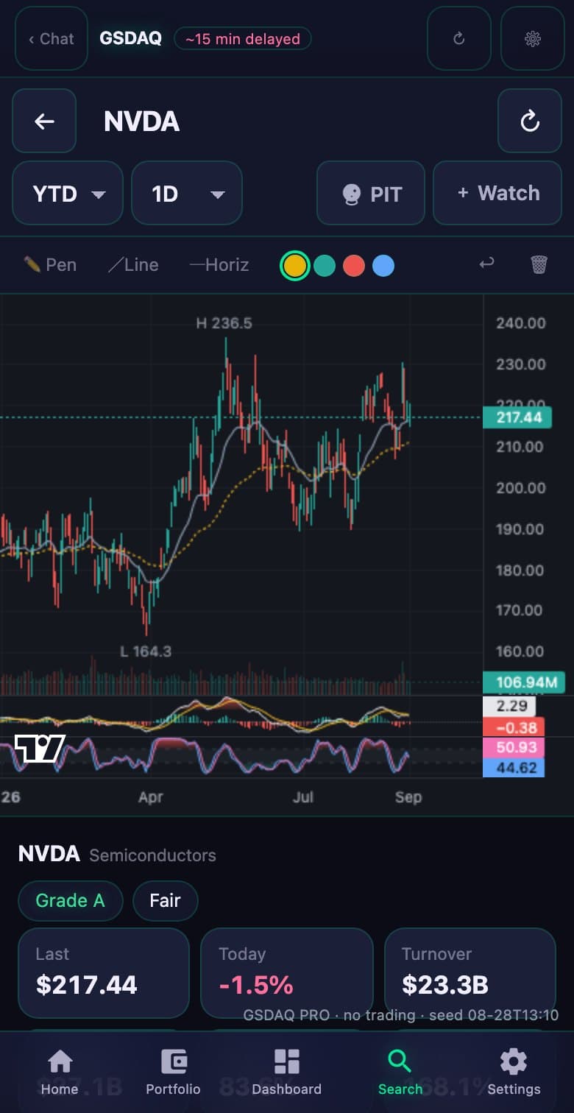The height and width of the screenshot is (1113, 574).
Task: Click the 240.00 price axis label
Action: 521,323
